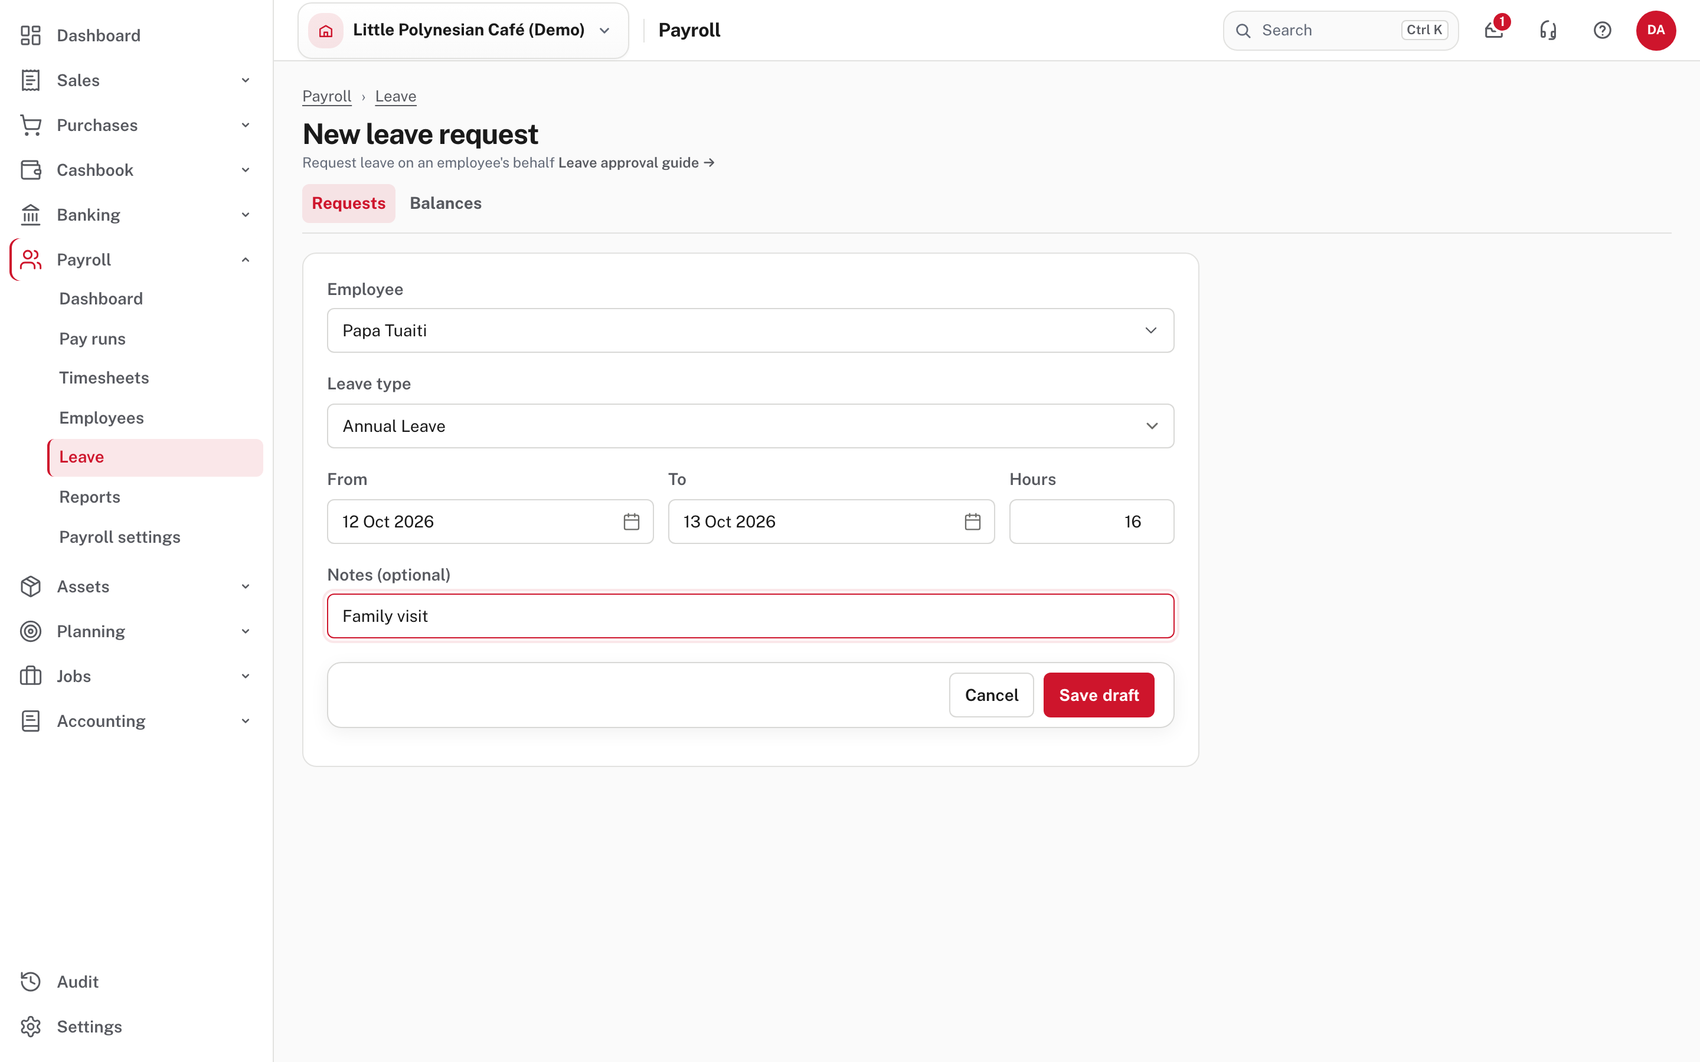Viewport: 1700px width, 1062px height.
Task: Click the Settings gear icon
Action: pos(30,1027)
